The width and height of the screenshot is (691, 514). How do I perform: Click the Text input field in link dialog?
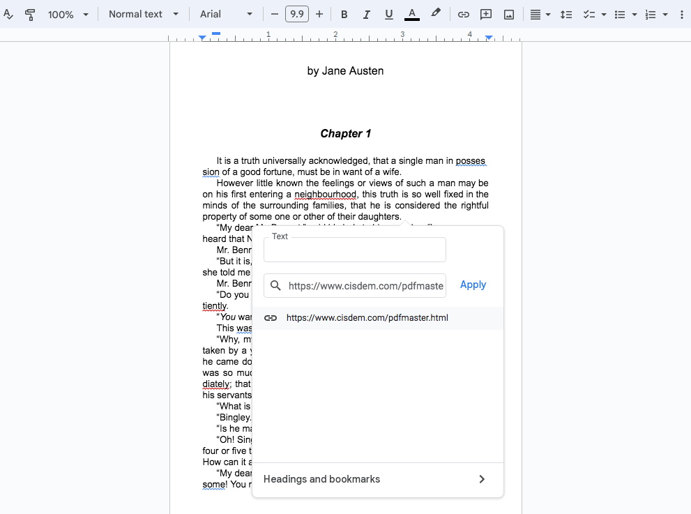[355, 250]
